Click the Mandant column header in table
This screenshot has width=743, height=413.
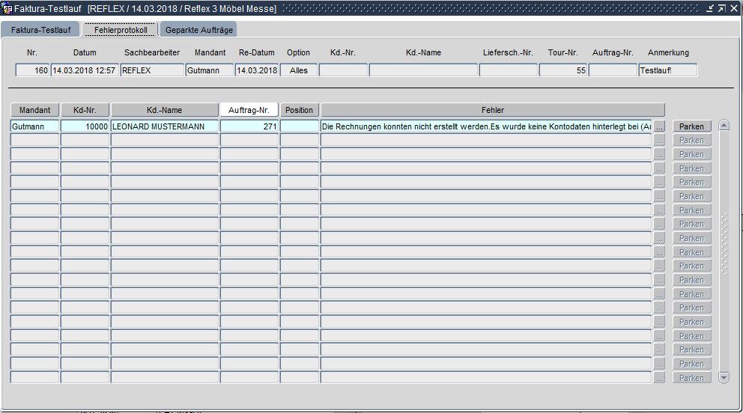(x=34, y=110)
